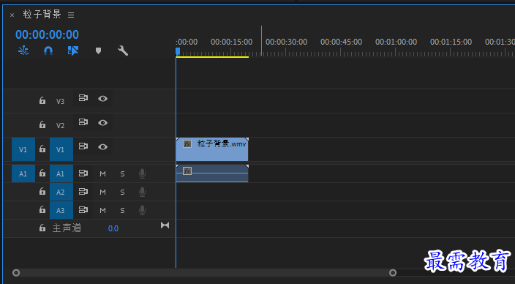This screenshot has width=515, height=284.
Task: Solo track A3
Action: coord(122,210)
